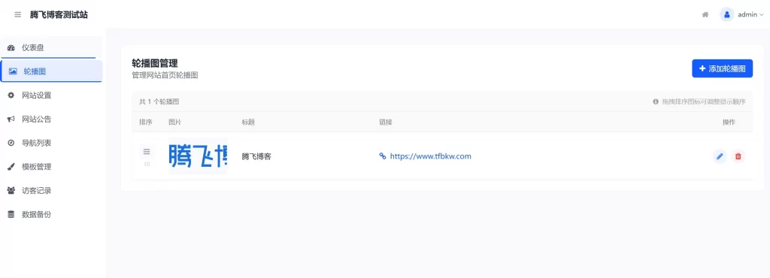
Task: Click the 轮播图管理 heading
Action: 155,63
